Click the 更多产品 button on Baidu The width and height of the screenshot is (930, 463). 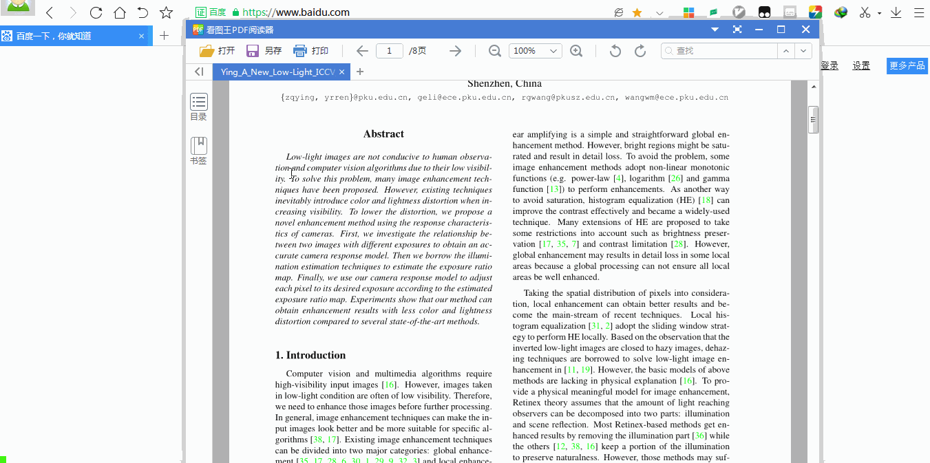(907, 66)
